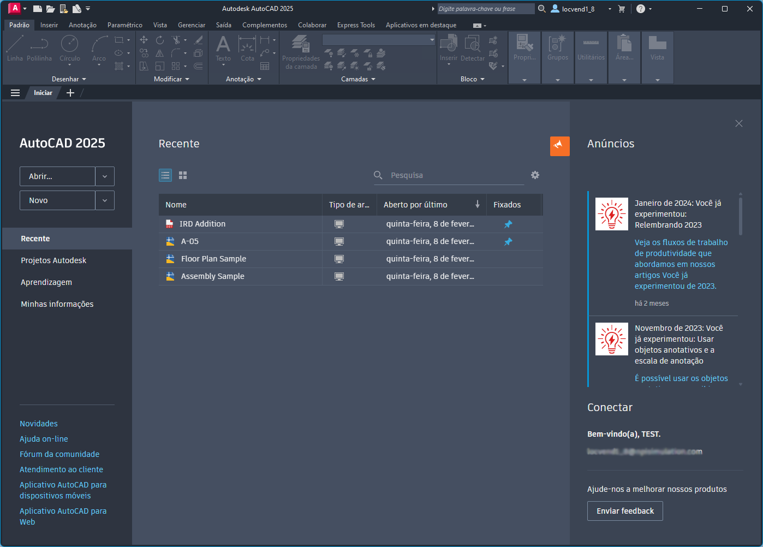The width and height of the screenshot is (763, 547).
Task: Click the Abrir... button
Action: tap(57, 176)
